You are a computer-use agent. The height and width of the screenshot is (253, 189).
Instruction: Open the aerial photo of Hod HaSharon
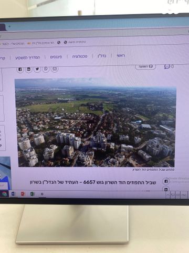point(96,123)
